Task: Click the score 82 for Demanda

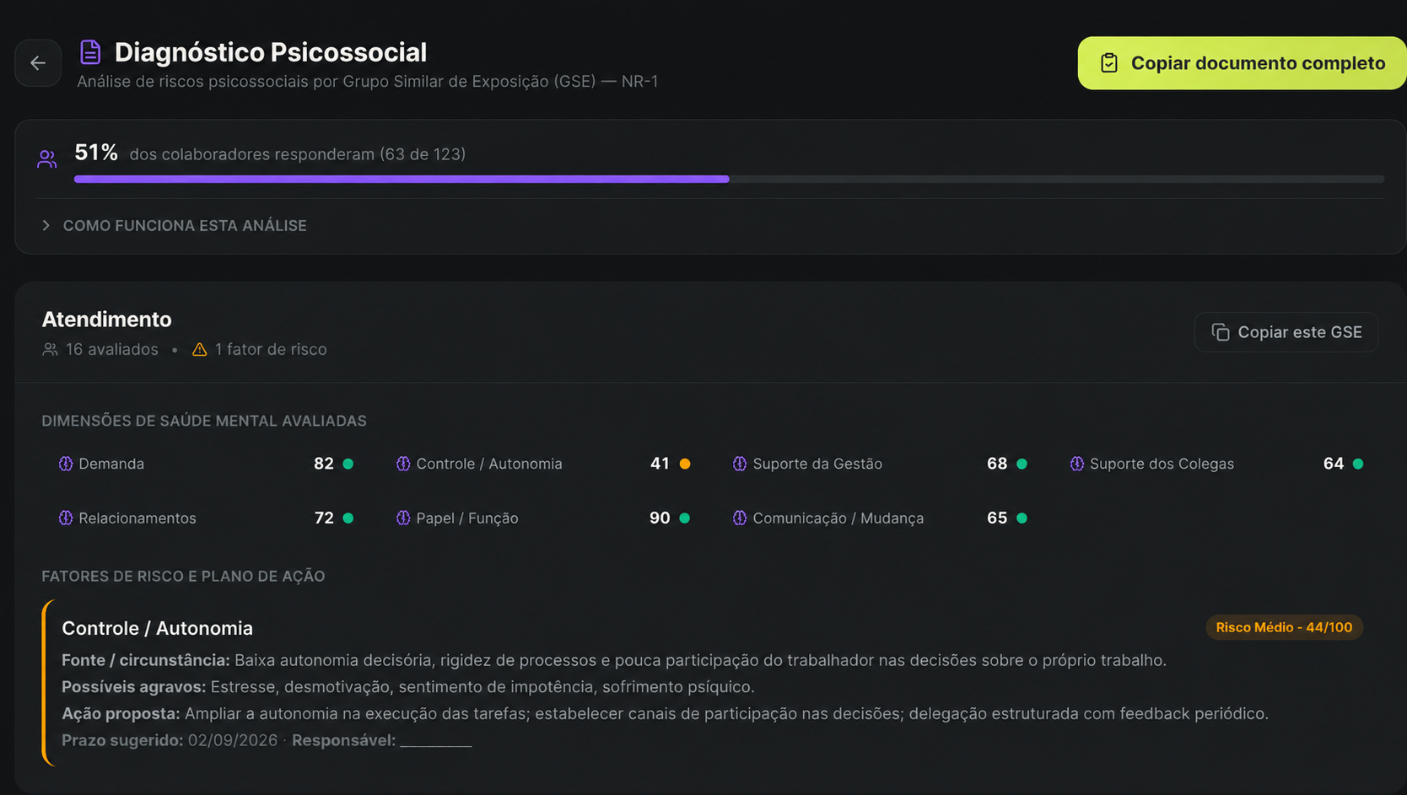Action: tap(324, 464)
